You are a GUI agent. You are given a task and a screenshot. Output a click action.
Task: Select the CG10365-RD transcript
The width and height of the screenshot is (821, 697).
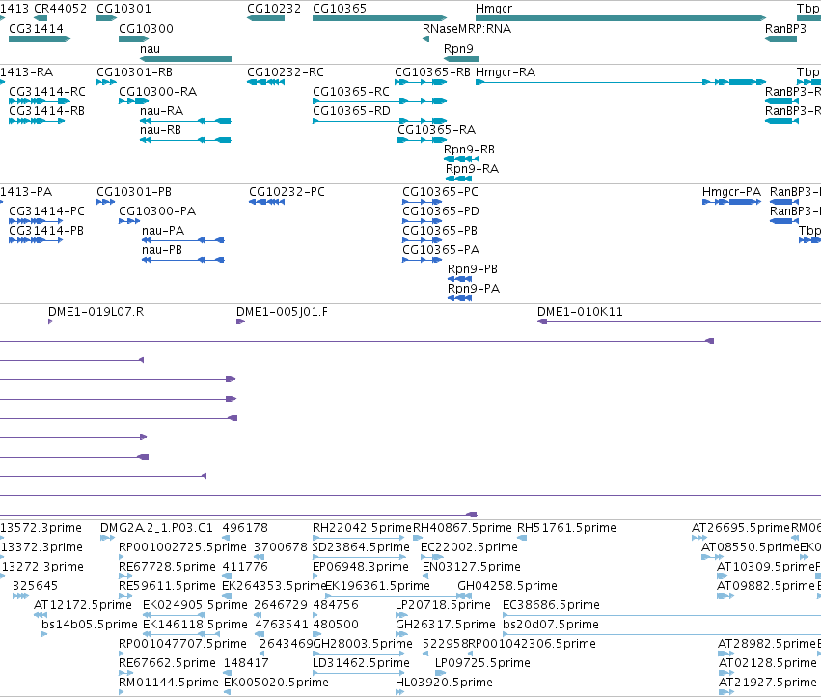tap(379, 121)
